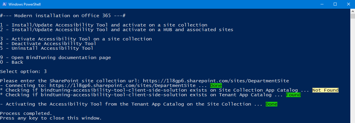The image size is (355, 123).
Task: Click 'Done' after Connecting to line
Action: [216, 85]
